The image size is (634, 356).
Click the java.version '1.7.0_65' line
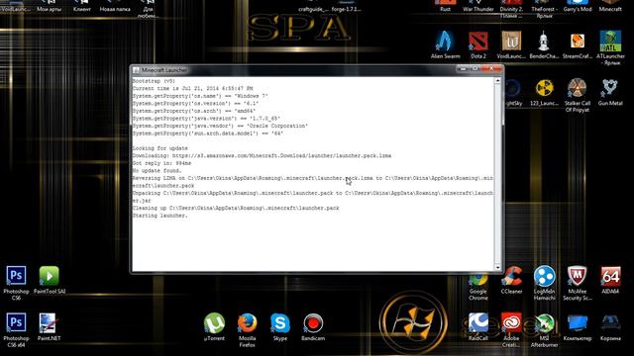[206, 119]
